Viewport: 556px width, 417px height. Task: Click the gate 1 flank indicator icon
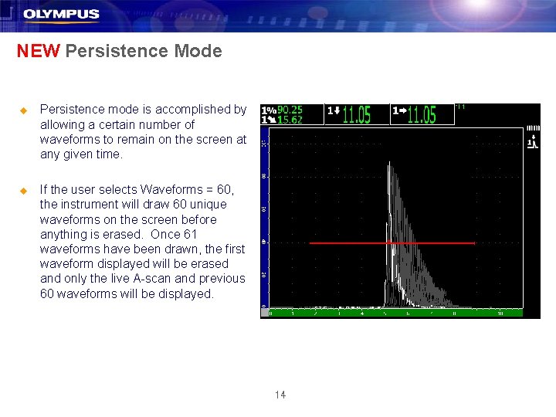point(532,142)
